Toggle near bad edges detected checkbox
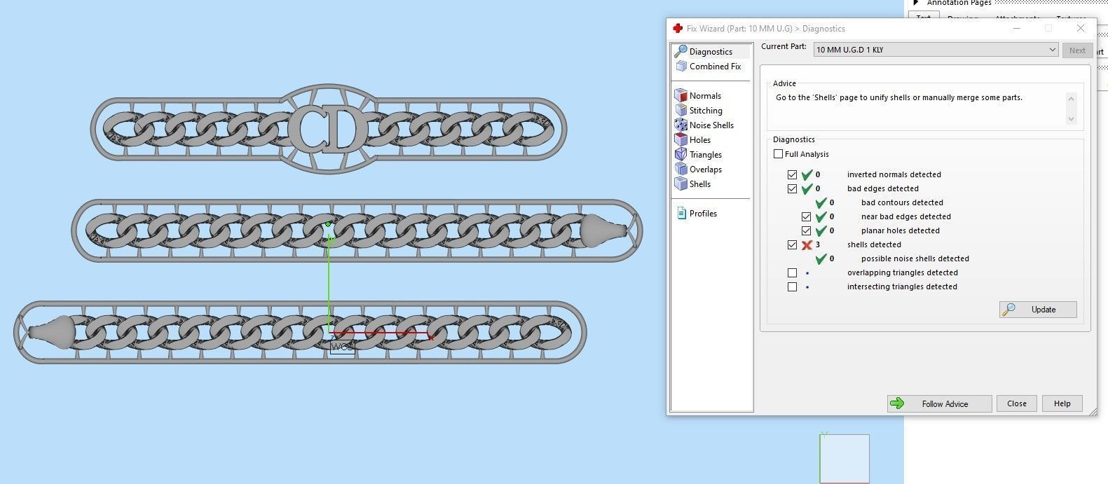1108x484 pixels. click(806, 216)
